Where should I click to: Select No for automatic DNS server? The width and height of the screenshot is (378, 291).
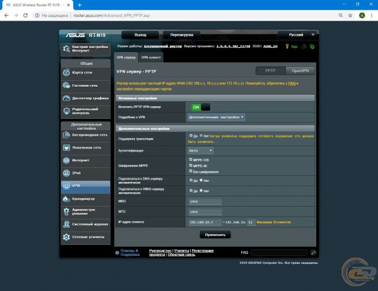(201, 180)
